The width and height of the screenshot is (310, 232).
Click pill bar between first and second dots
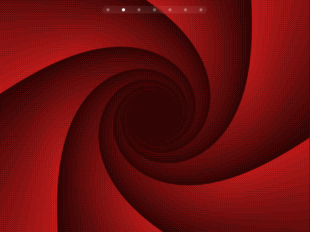tap(116, 10)
